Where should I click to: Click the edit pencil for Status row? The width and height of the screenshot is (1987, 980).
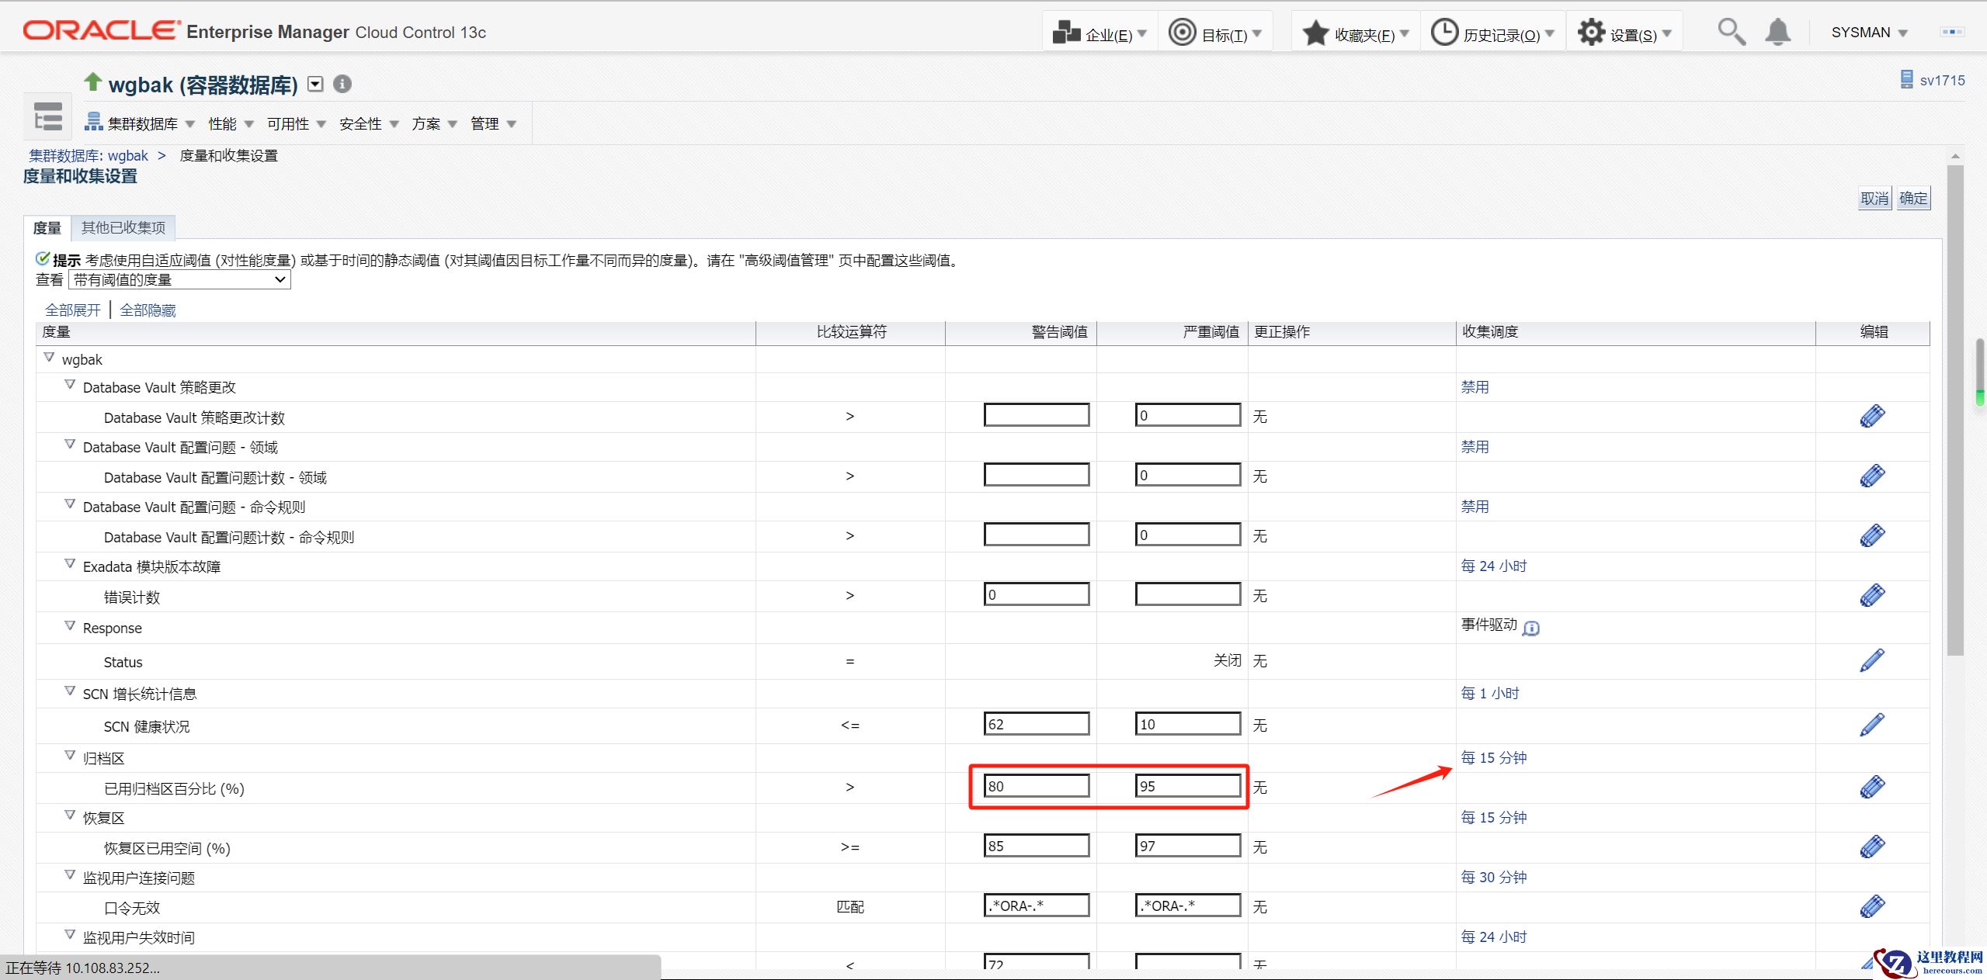pos(1872,660)
